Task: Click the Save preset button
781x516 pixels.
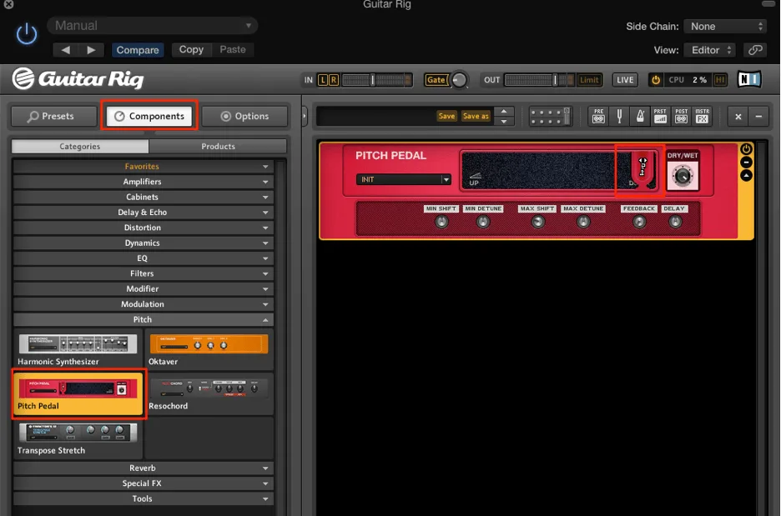Action: click(x=446, y=116)
